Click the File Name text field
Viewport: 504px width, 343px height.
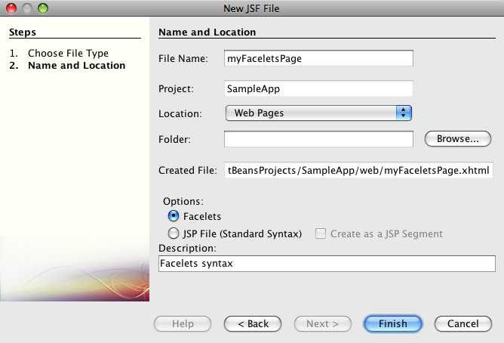[x=318, y=58]
